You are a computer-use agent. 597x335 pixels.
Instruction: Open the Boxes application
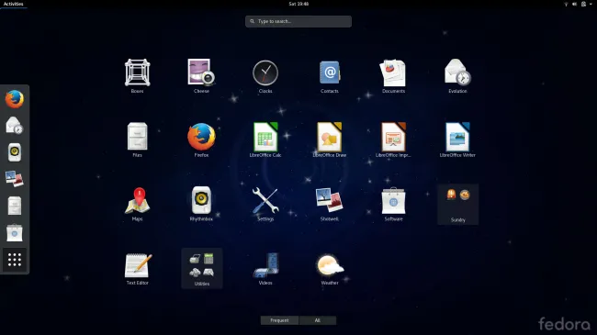[x=138, y=75]
